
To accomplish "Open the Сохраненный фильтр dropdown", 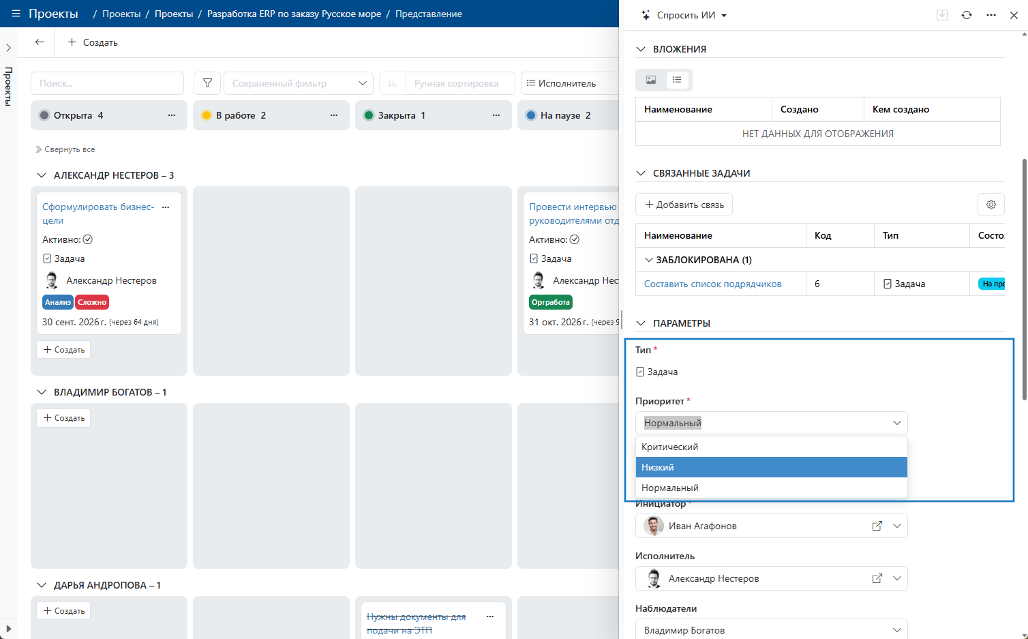I will (x=299, y=83).
